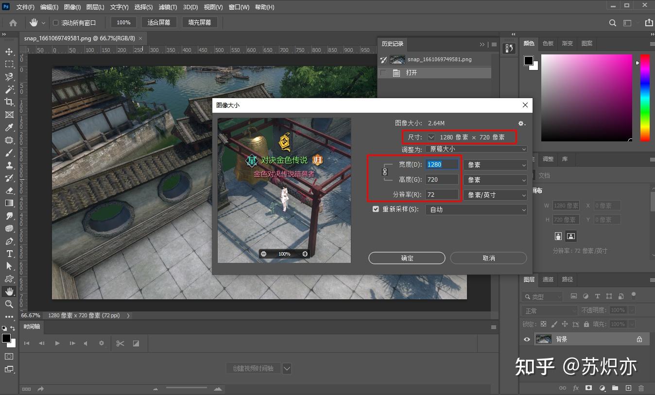Select the Horizontal Type tool
This screenshot has width=655, height=395.
[9, 254]
